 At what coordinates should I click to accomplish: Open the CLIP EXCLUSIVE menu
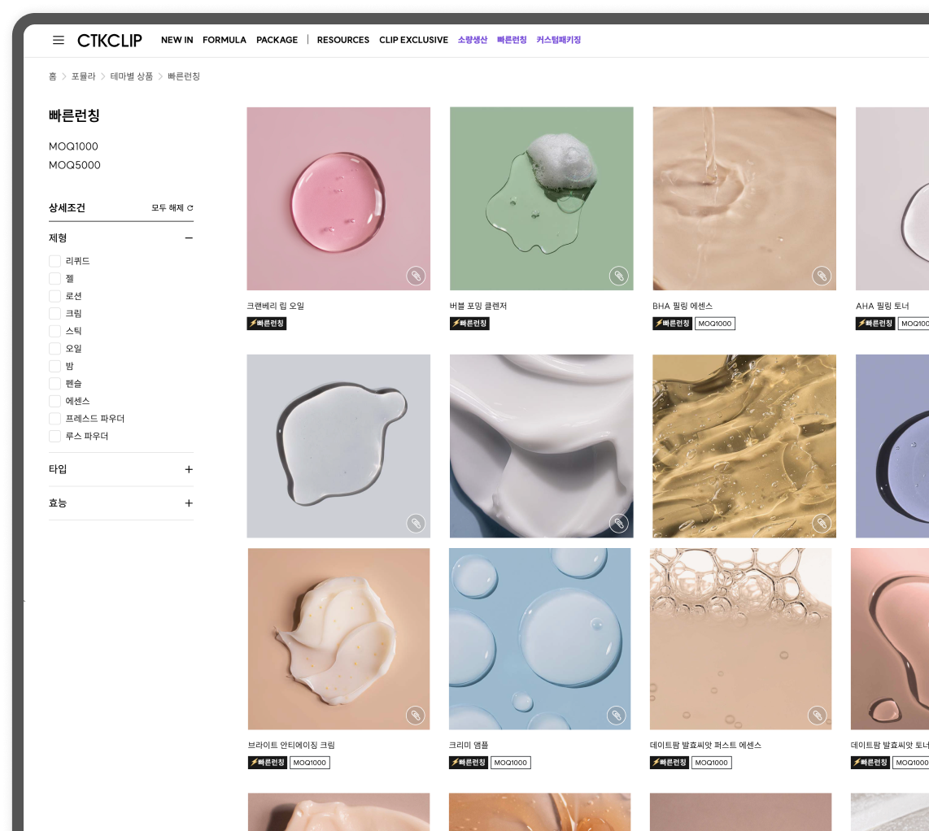tap(413, 40)
